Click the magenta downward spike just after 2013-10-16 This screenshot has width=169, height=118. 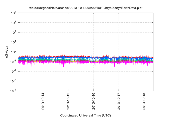[95, 65]
